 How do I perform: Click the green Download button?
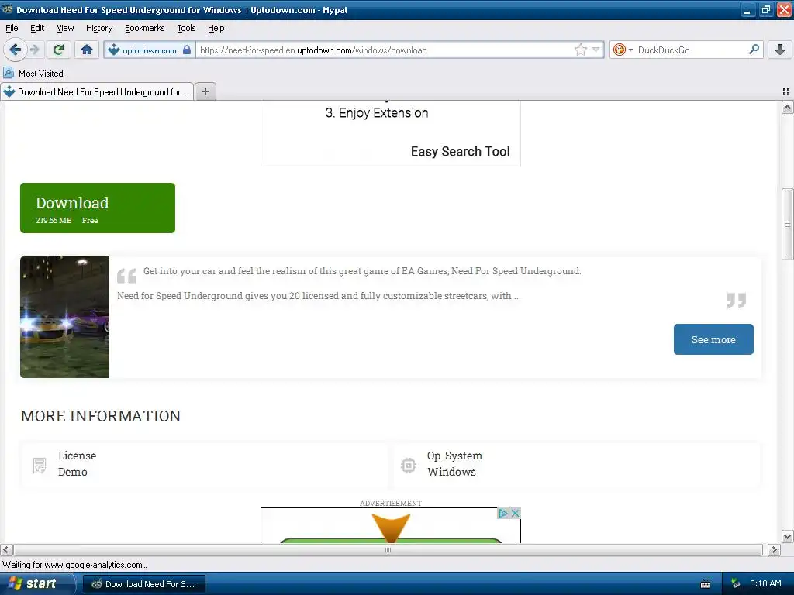point(98,208)
